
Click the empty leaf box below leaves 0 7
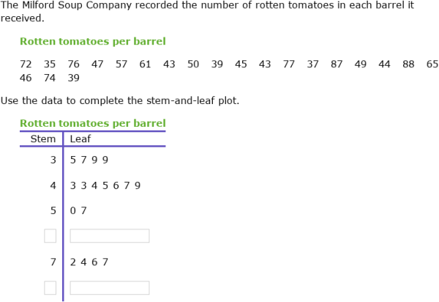pyautogui.click(x=110, y=236)
